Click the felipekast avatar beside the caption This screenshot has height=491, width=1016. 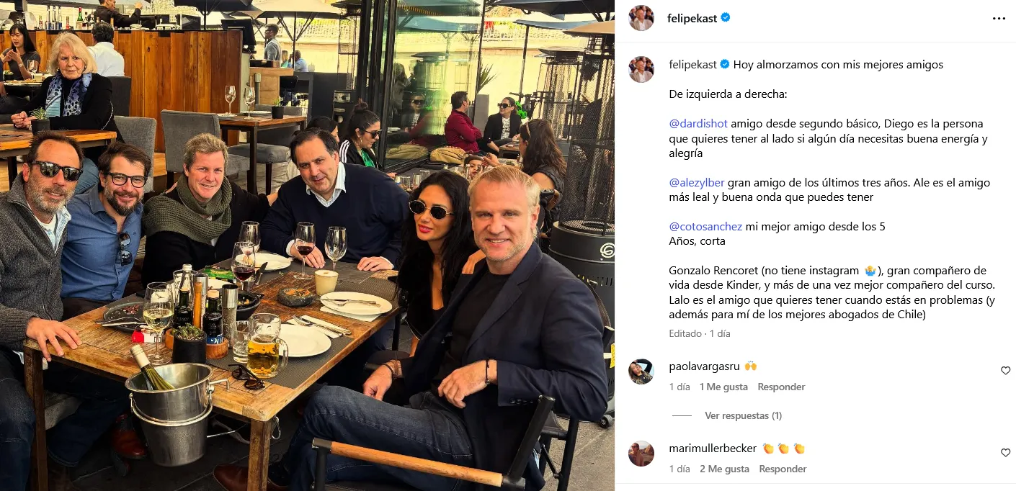[x=641, y=70]
